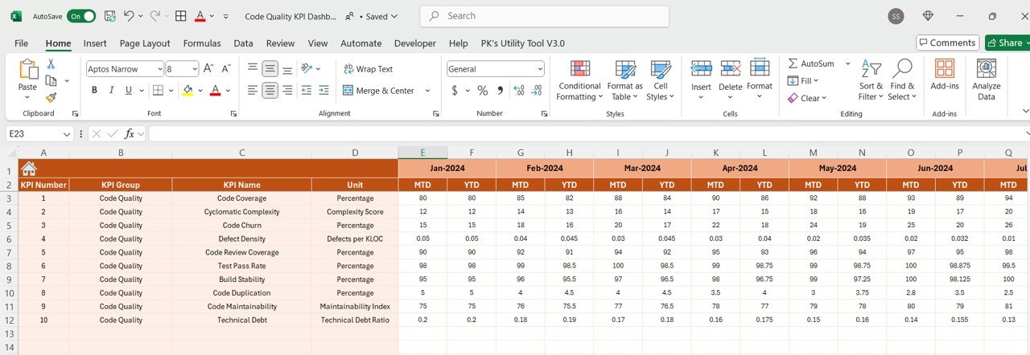The width and height of the screenshot is (1030, 355).
Task: Click AutoSum
Action: click(811, 63)
